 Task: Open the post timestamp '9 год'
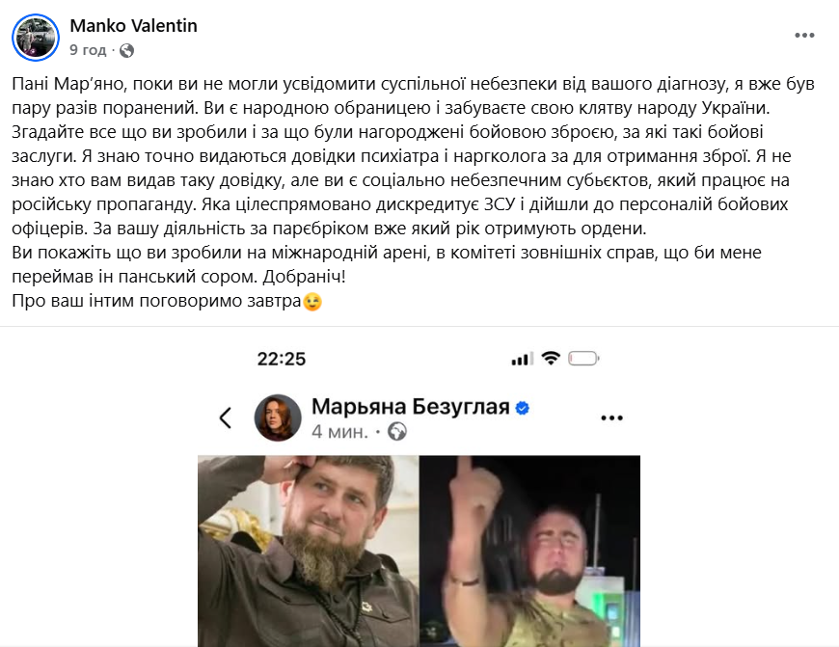88,50
